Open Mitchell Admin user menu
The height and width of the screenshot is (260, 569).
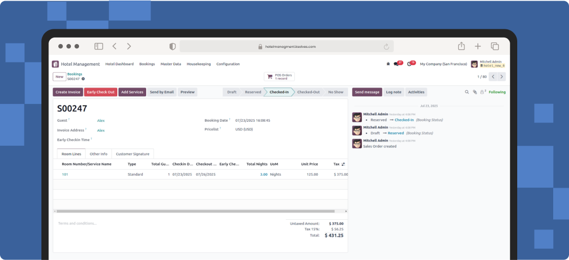(x=488, y=64)
